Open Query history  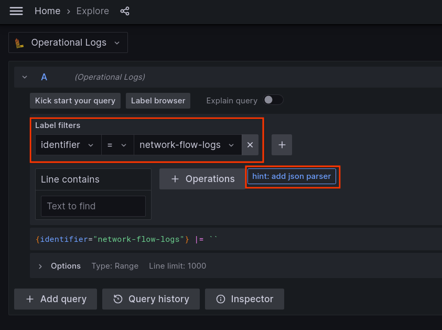point(151,299)
